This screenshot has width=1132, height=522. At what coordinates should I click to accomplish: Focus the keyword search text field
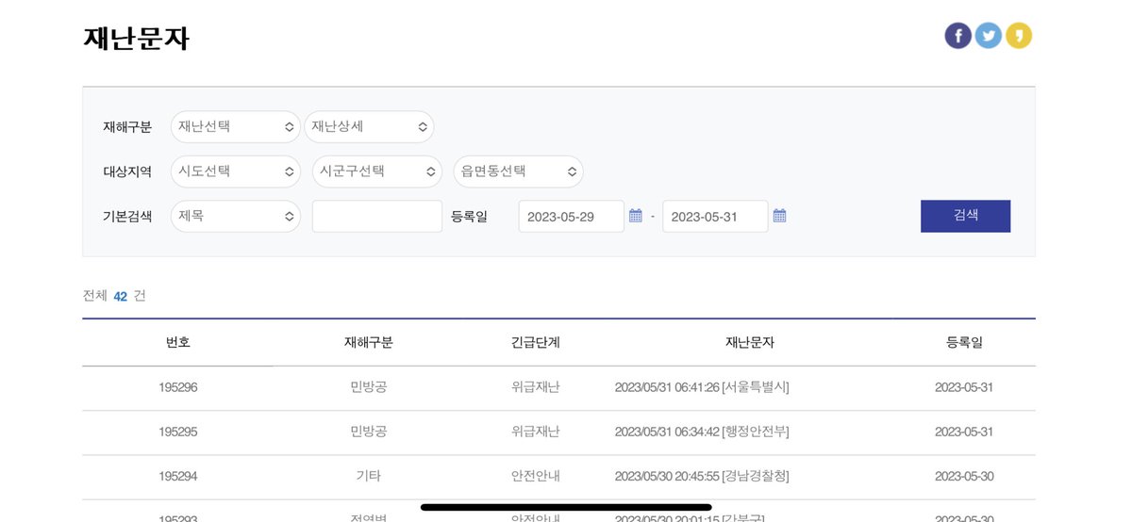pyautogui.click(x=377, y=216)
